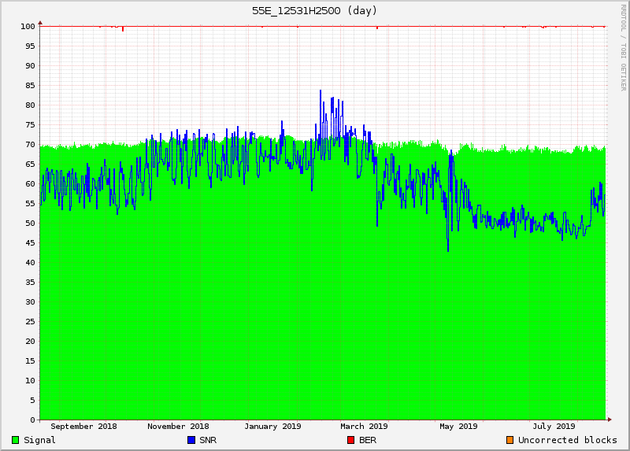The image size is (630, 451).
Task: Click the 80 y-axis value
Action: pyautogui.click(x=30, y=105)
